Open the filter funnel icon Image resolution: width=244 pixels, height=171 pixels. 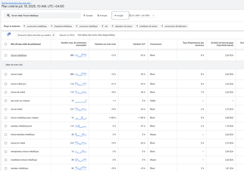(x=8, y=35)
